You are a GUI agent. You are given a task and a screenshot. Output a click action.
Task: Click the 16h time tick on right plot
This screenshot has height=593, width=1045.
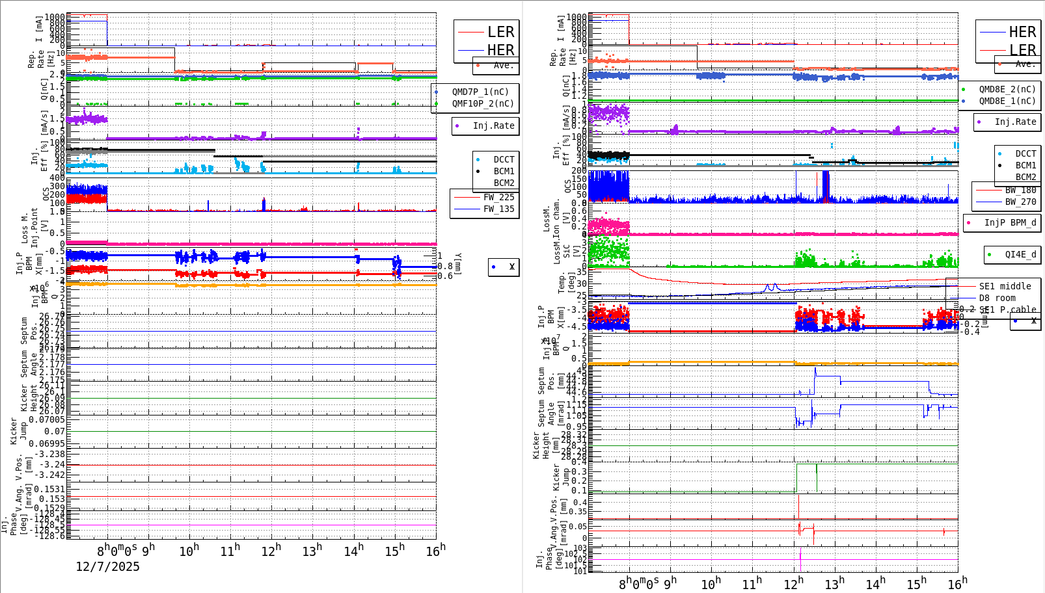click(x=958, y=583)
